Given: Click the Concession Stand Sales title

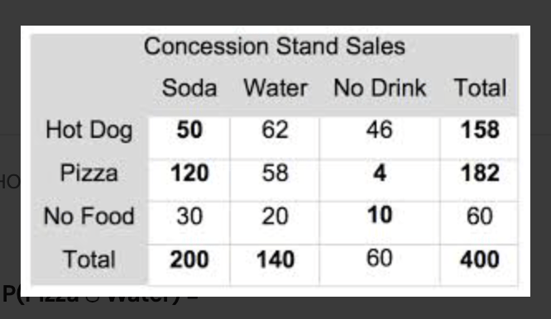Looking at the screenshot, I should click(x=275, y=46).
